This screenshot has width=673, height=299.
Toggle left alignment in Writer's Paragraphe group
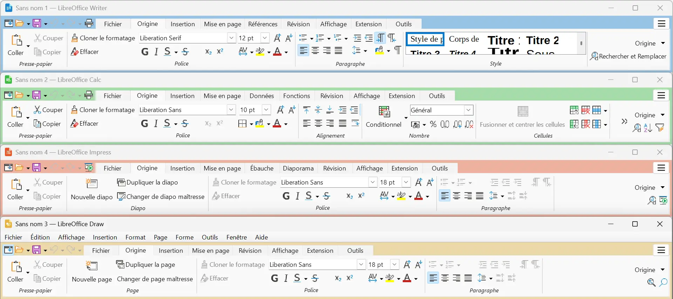pos(304,51)
